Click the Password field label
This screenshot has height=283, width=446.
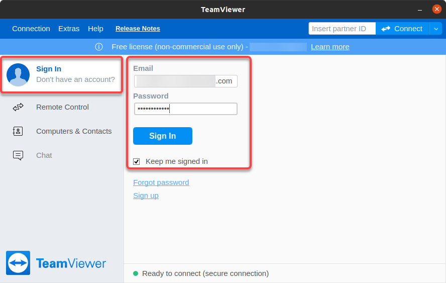(x=151, y=96)
